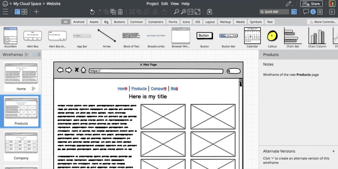Click the Align icon in toolbar
This screenshot has width=338, height=169.
155,12
